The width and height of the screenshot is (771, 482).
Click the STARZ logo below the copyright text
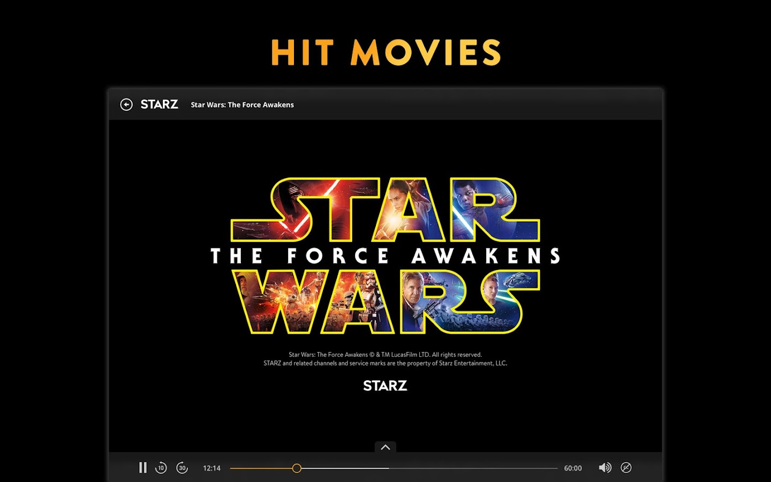tap(385, 386)
